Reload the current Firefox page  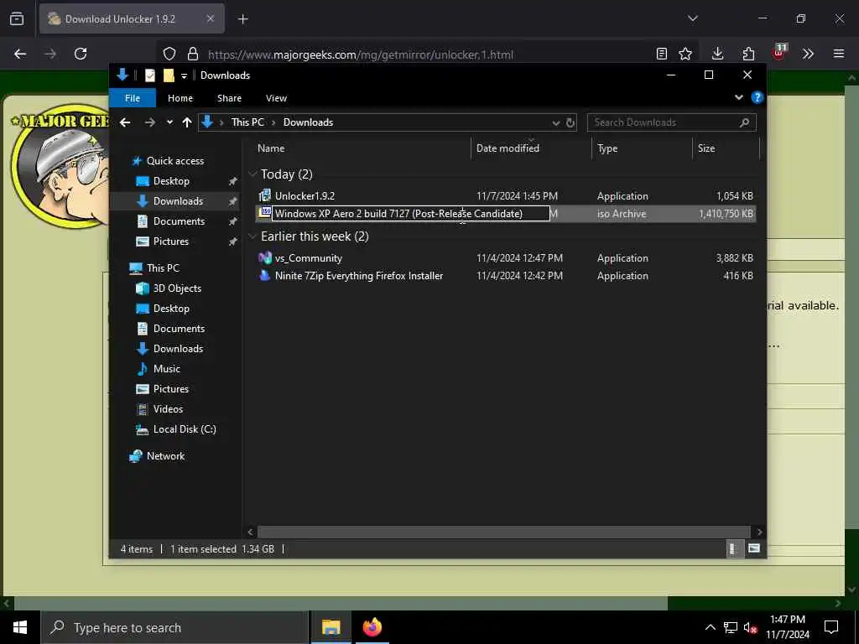tap(81, 54)
